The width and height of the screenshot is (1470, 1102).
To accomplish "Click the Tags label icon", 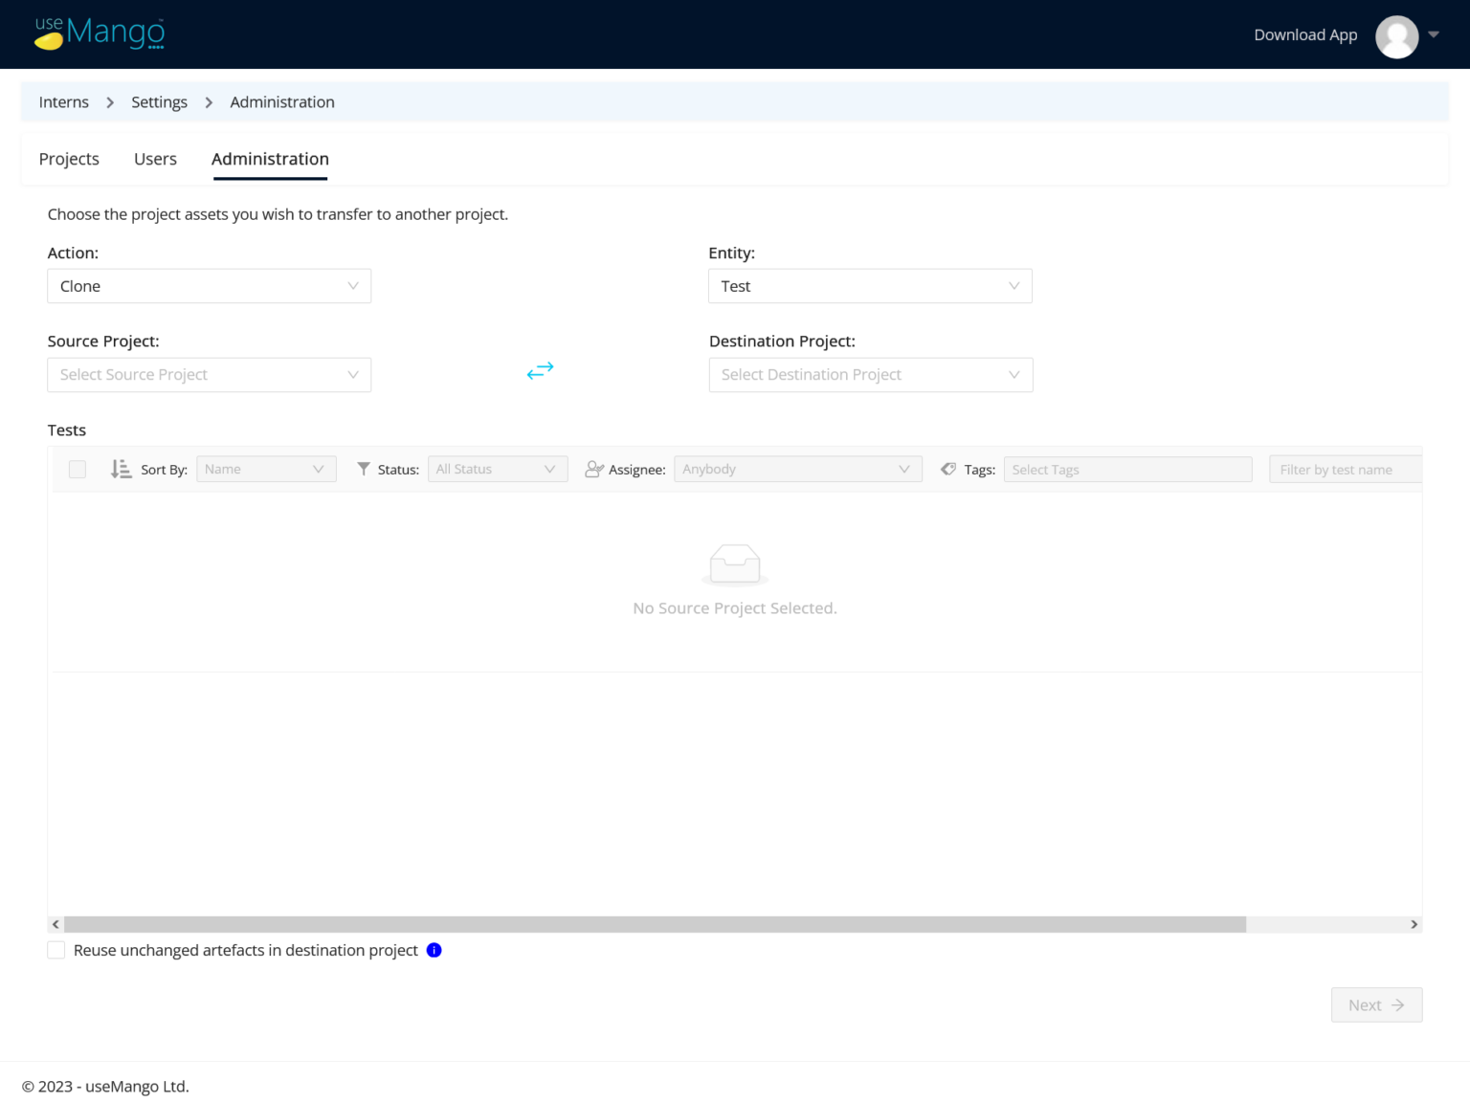I will pos(948,469).
